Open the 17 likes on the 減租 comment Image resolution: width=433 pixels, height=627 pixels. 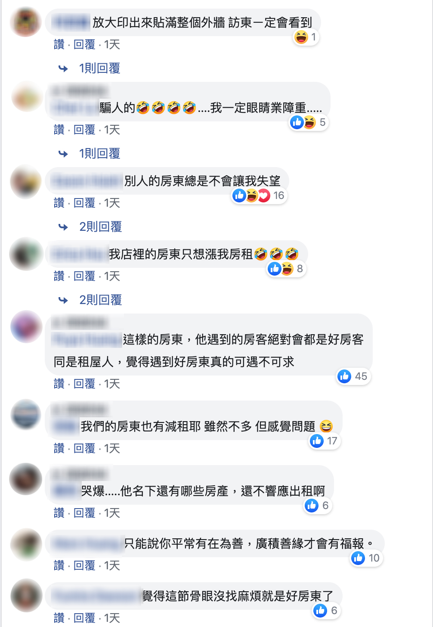point(325,441)
